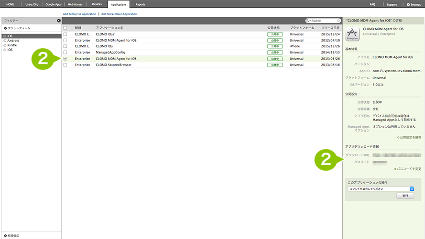Click Add MarketPlace Application link
The width and height of the screenshot is (425, 239).
(x=119, y=14)
